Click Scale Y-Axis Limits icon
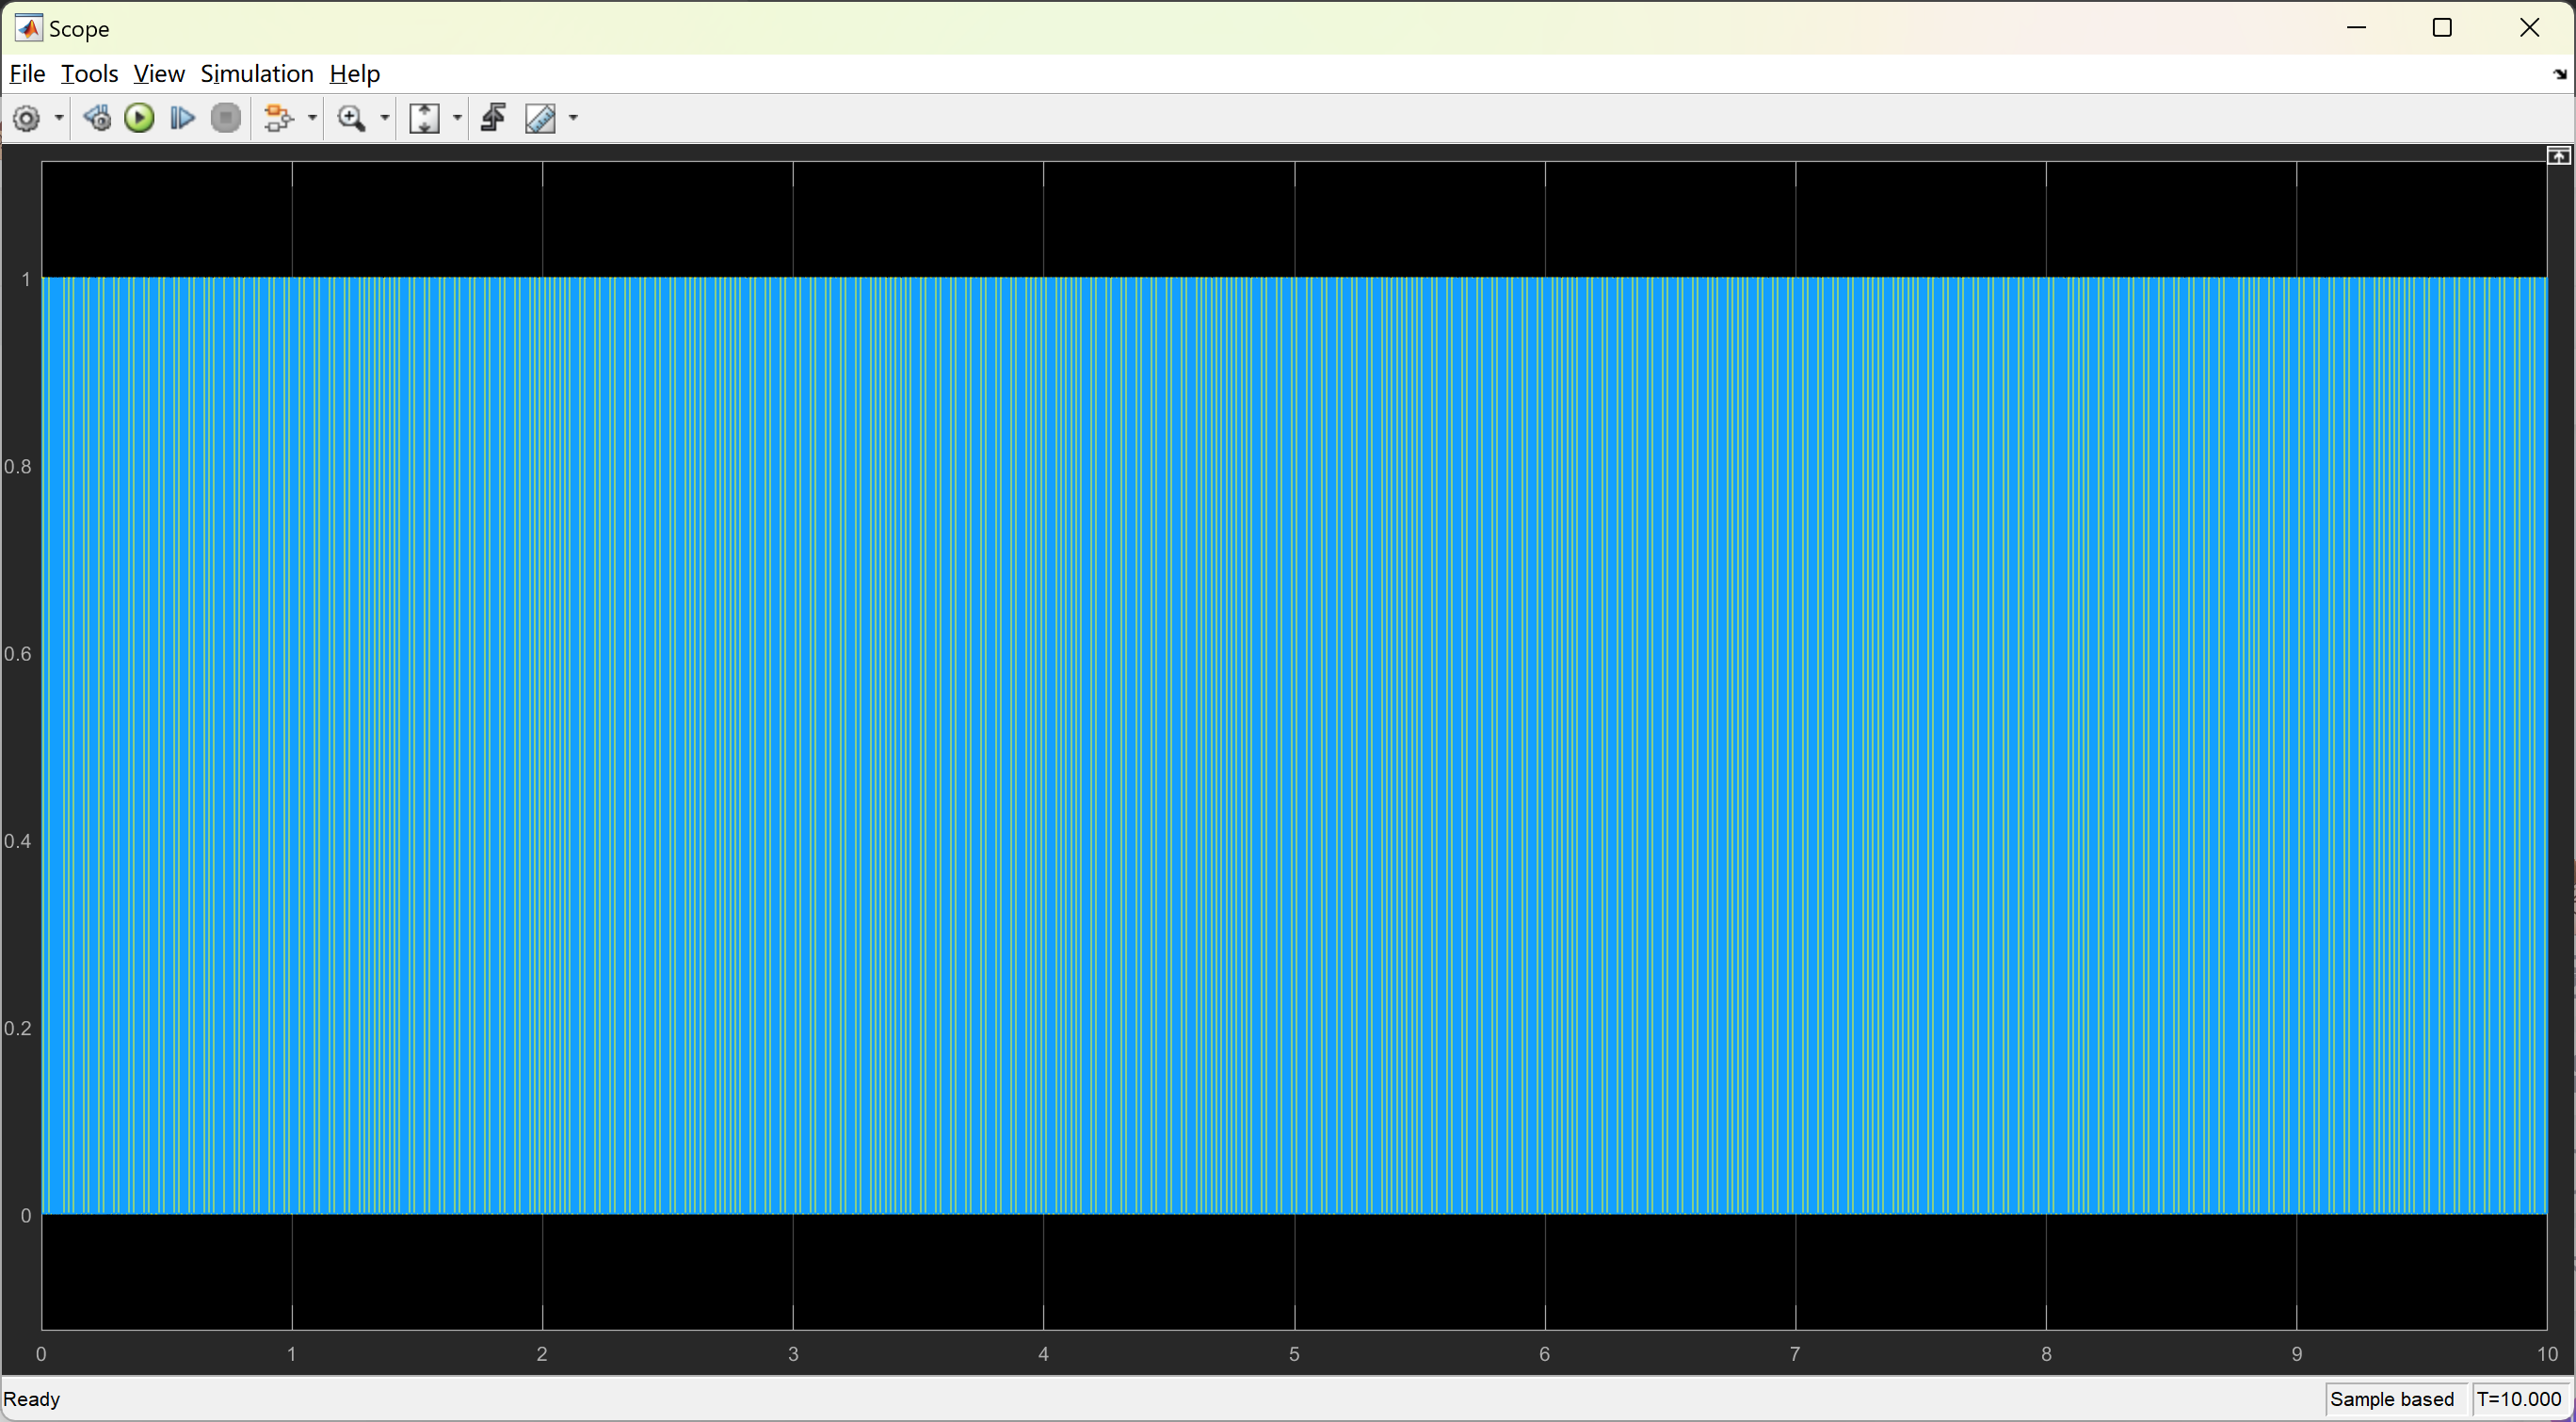 point(425,119)
